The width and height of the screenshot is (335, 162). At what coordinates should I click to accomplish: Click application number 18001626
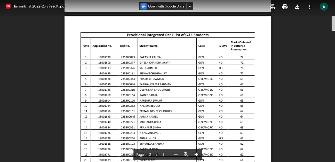104,144
